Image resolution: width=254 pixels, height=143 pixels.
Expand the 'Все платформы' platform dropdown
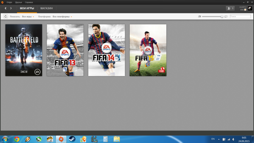62,17
